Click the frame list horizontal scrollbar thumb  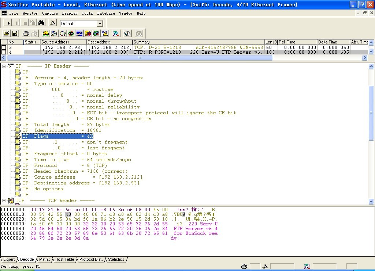(x=140, y=57)
